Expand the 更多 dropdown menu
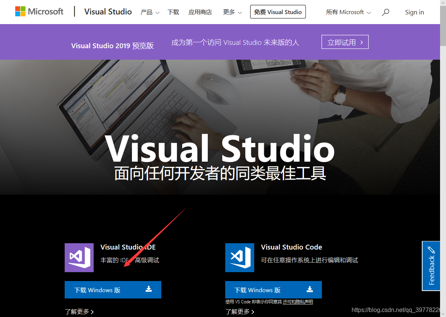The width and height of the screenshot is (446, 317). 232,12
